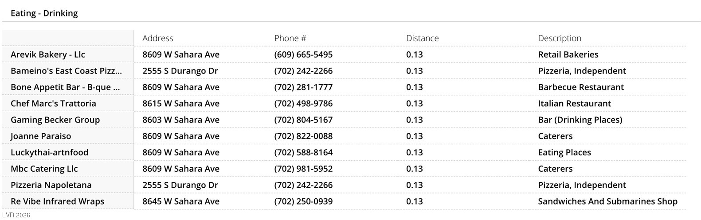Click the Barbecue Restaurant description cell
Viewport: 701px width, 220px height.
click(581, 87)
